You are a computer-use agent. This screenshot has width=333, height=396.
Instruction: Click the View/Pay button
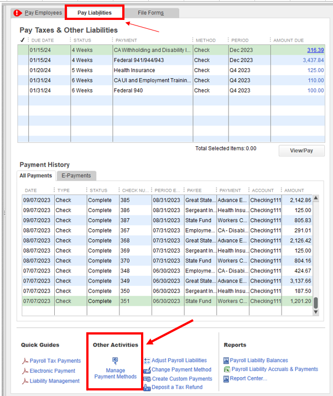[301, 151]
